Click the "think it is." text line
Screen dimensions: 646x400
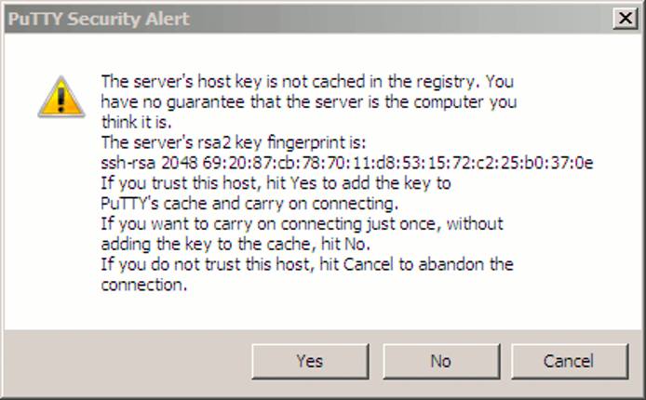140,122
